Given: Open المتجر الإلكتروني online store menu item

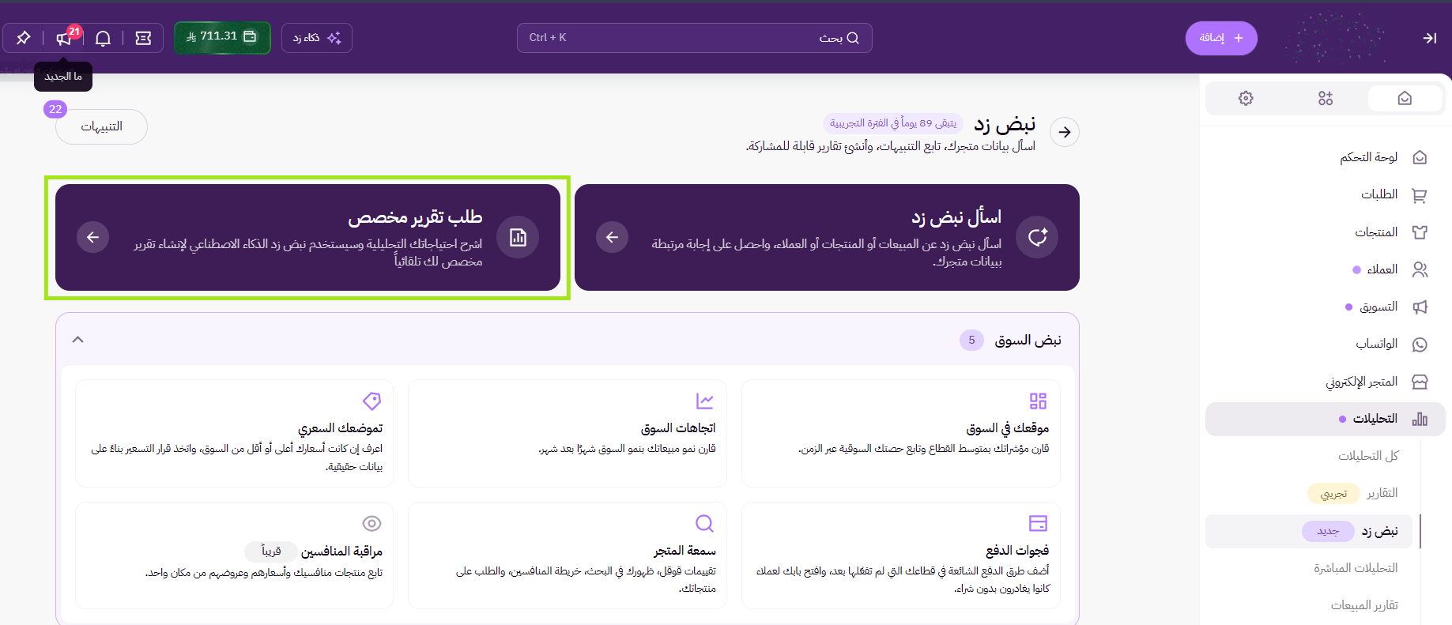Looking at the screenshot, I should 1361,382.
